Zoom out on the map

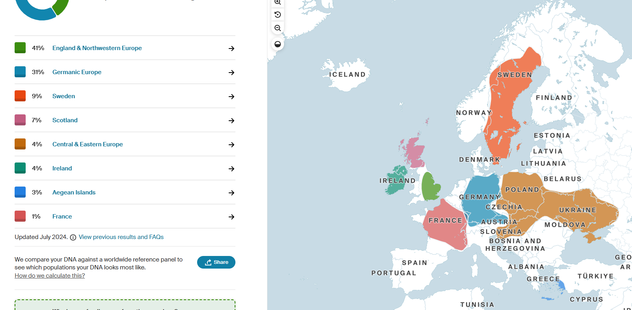pyautogui.click(x=278, y=28)
